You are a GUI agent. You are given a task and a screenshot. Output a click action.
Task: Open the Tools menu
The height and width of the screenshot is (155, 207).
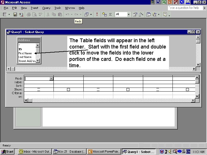[x=58, y=8]
